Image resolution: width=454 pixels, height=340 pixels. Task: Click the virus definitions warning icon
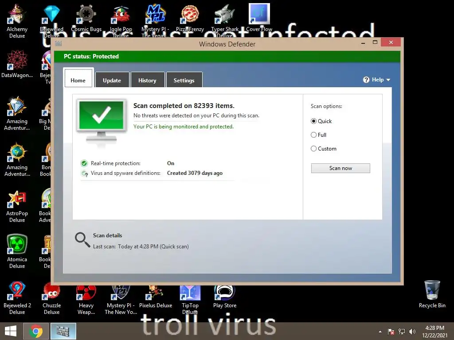tap(85, 174)
